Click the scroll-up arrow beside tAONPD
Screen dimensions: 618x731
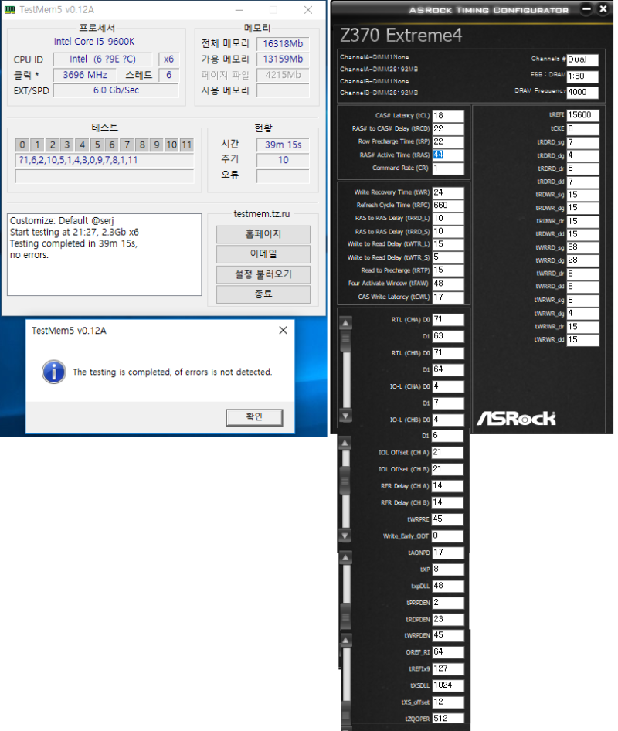345,558
